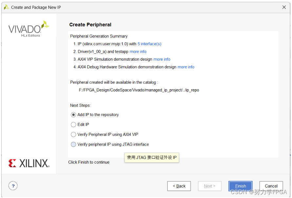Open more info for AXI4 VIP Simulation design
292x198 pixels.
(162, 59)
